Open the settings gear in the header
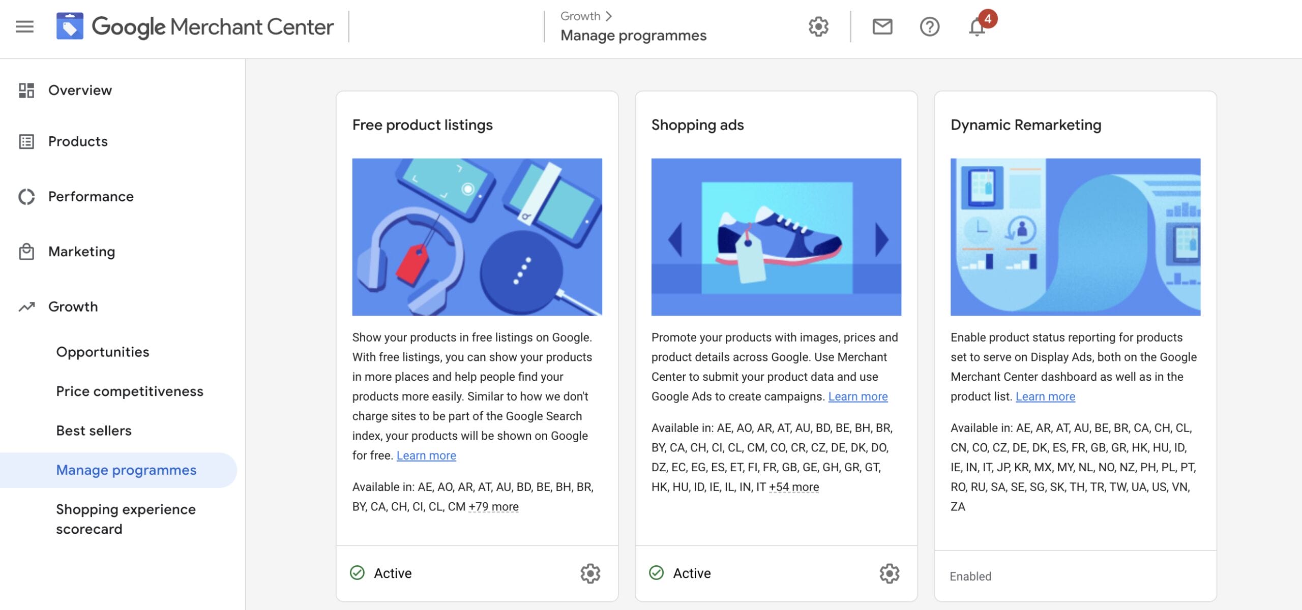1302x610 pixels. click(x=818, y=26)
